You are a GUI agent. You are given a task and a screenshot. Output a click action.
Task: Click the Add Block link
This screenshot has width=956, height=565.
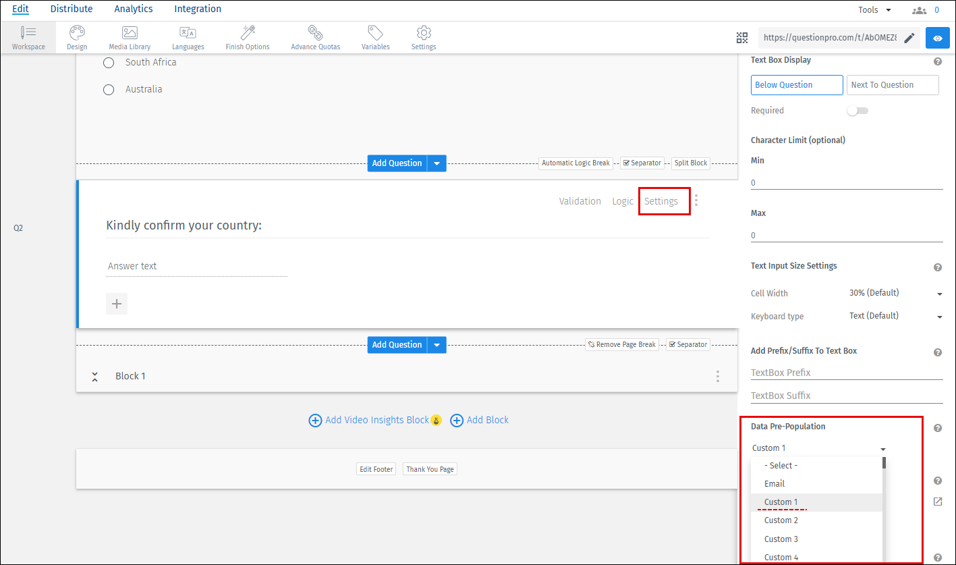(x=486, y=420)
